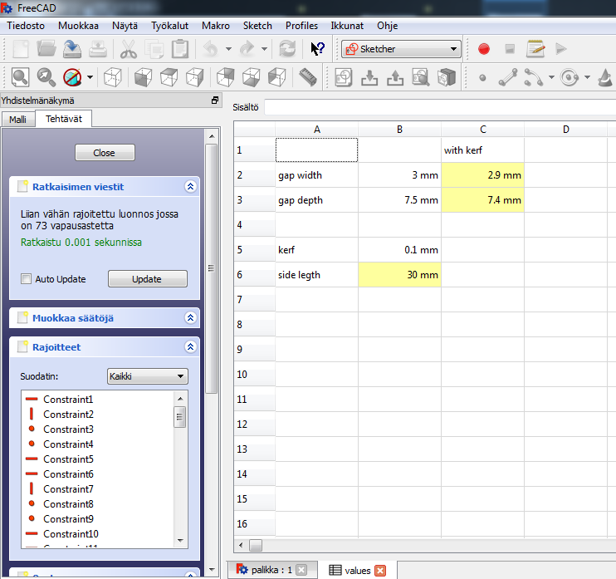Image resolution: width=616 pixels, height=579 pixels.
Task: Open the Profiles menu
Action: coord(301,26)
